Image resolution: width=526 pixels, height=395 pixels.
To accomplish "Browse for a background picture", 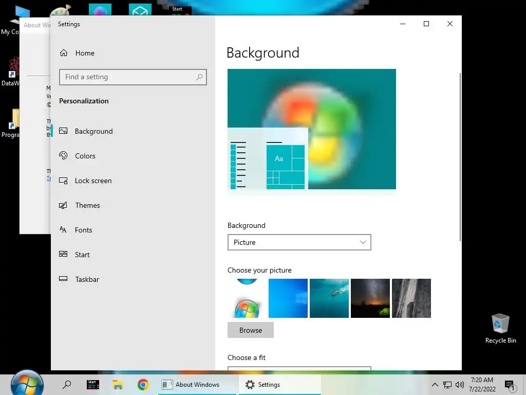I will (x=251, y=330).
